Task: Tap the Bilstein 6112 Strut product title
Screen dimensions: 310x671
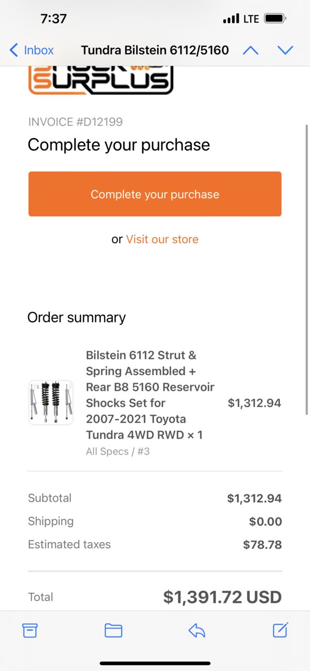Action: coord(151,395)
